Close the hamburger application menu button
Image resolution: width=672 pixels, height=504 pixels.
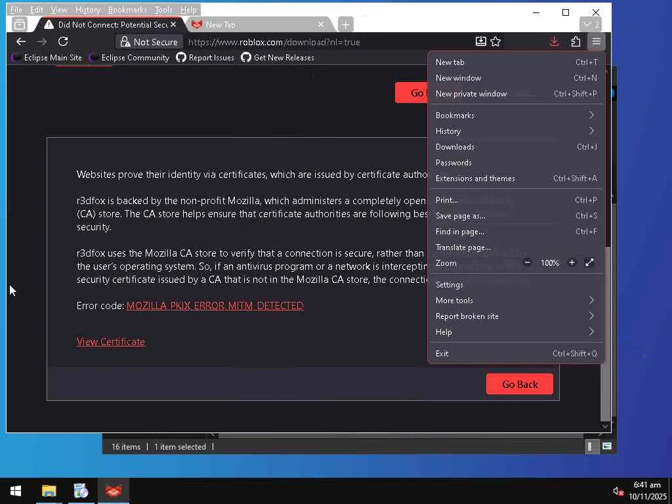click(596, 41)
